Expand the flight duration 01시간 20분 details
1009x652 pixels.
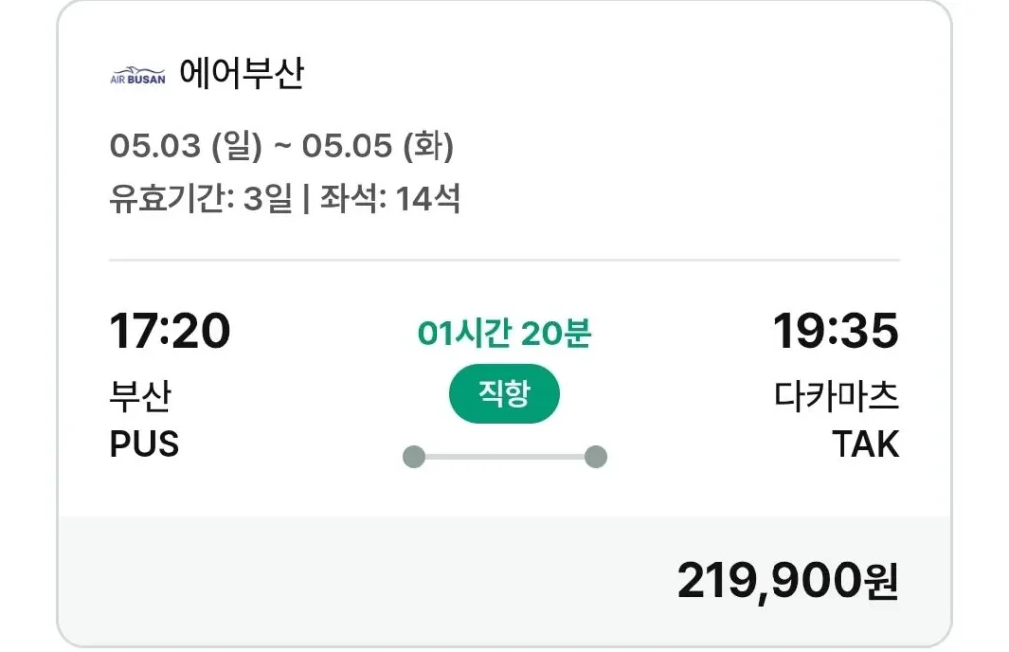coord(504,334)
